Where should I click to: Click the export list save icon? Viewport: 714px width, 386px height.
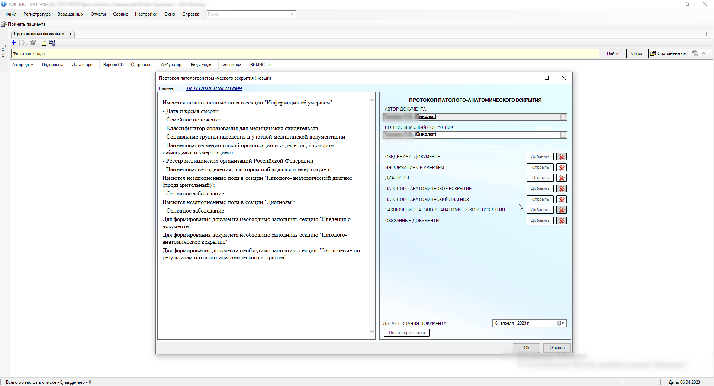(52, 43)
